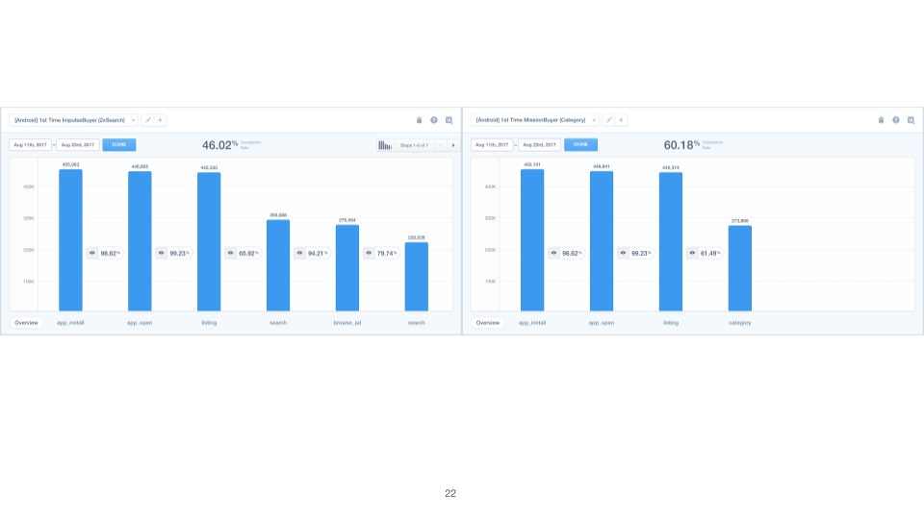This screenshot has height=519, width=924.
Task: Click the plus icon beside the ImpulseBuyer funnel
Action: click(160, 120)
